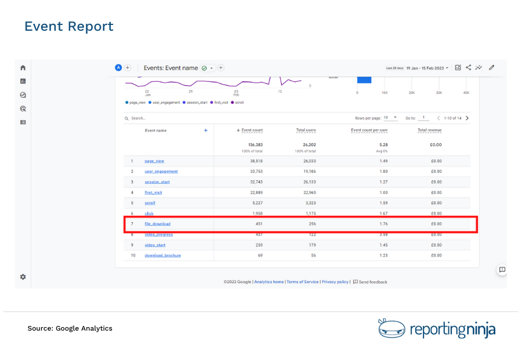
Task: Open Admin settings with the gear icon
Action: pyautogui.click(x=22, y=277)
